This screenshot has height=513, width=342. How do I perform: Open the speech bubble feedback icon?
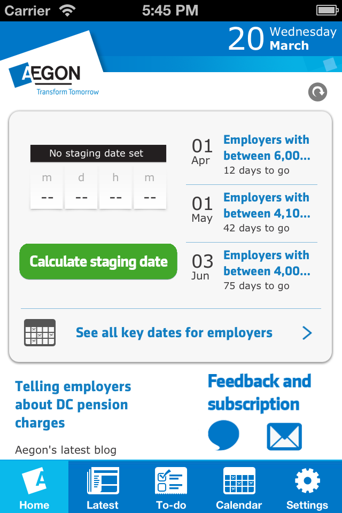coord(223,436)
